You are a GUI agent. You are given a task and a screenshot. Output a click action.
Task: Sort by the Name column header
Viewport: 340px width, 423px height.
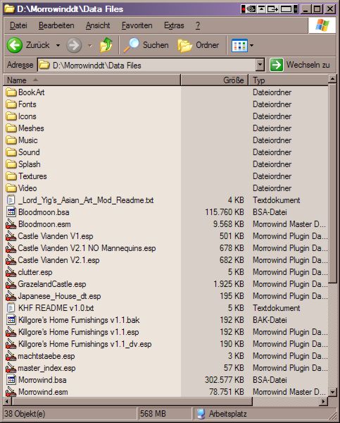point(92,80)
